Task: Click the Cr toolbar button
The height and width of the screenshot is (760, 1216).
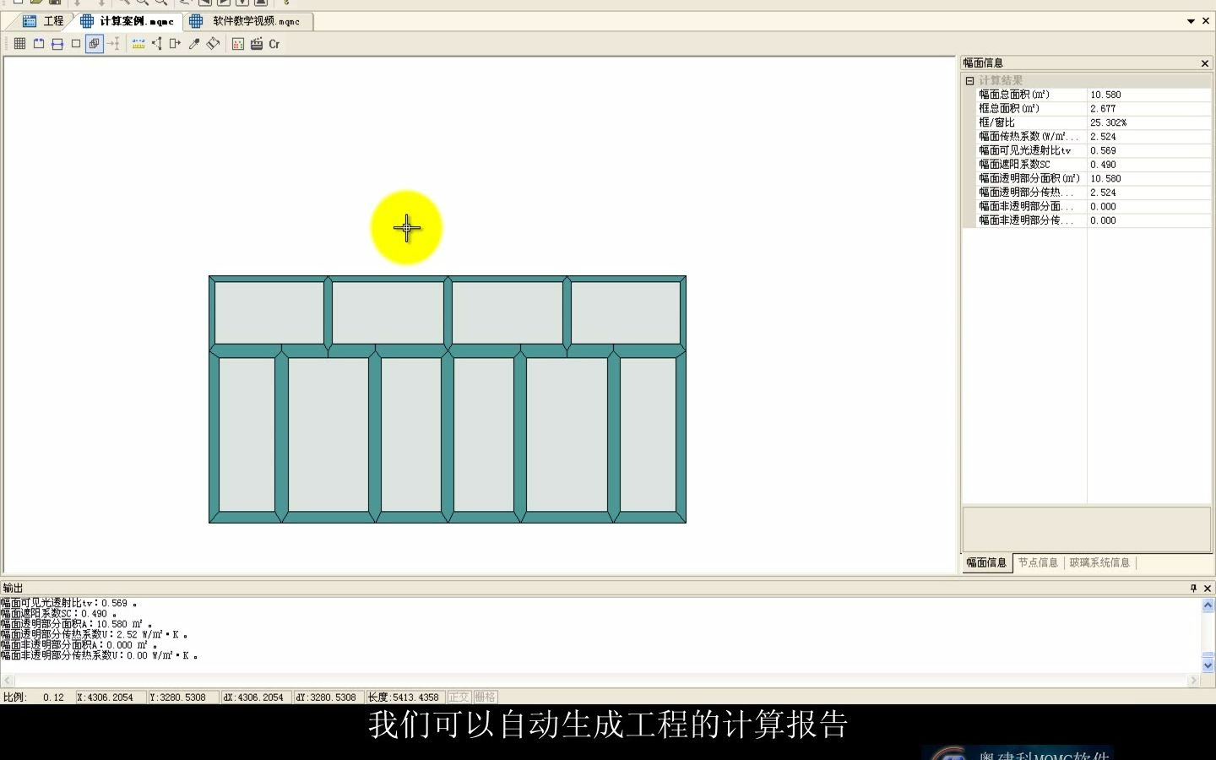Action: coord(274,44)
